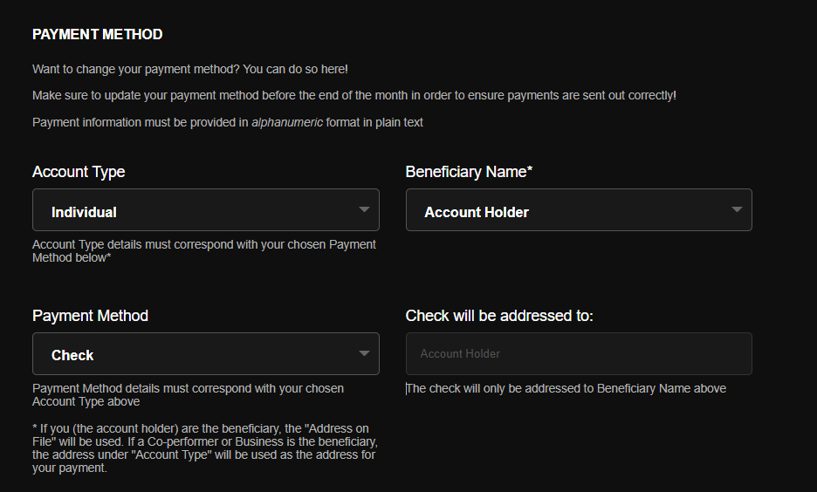The width and height of the screenshot is (817, 492).
Task: Focus the 'Check will be addressed to' field
Action: pyautogui.click(x=579, y=354)
